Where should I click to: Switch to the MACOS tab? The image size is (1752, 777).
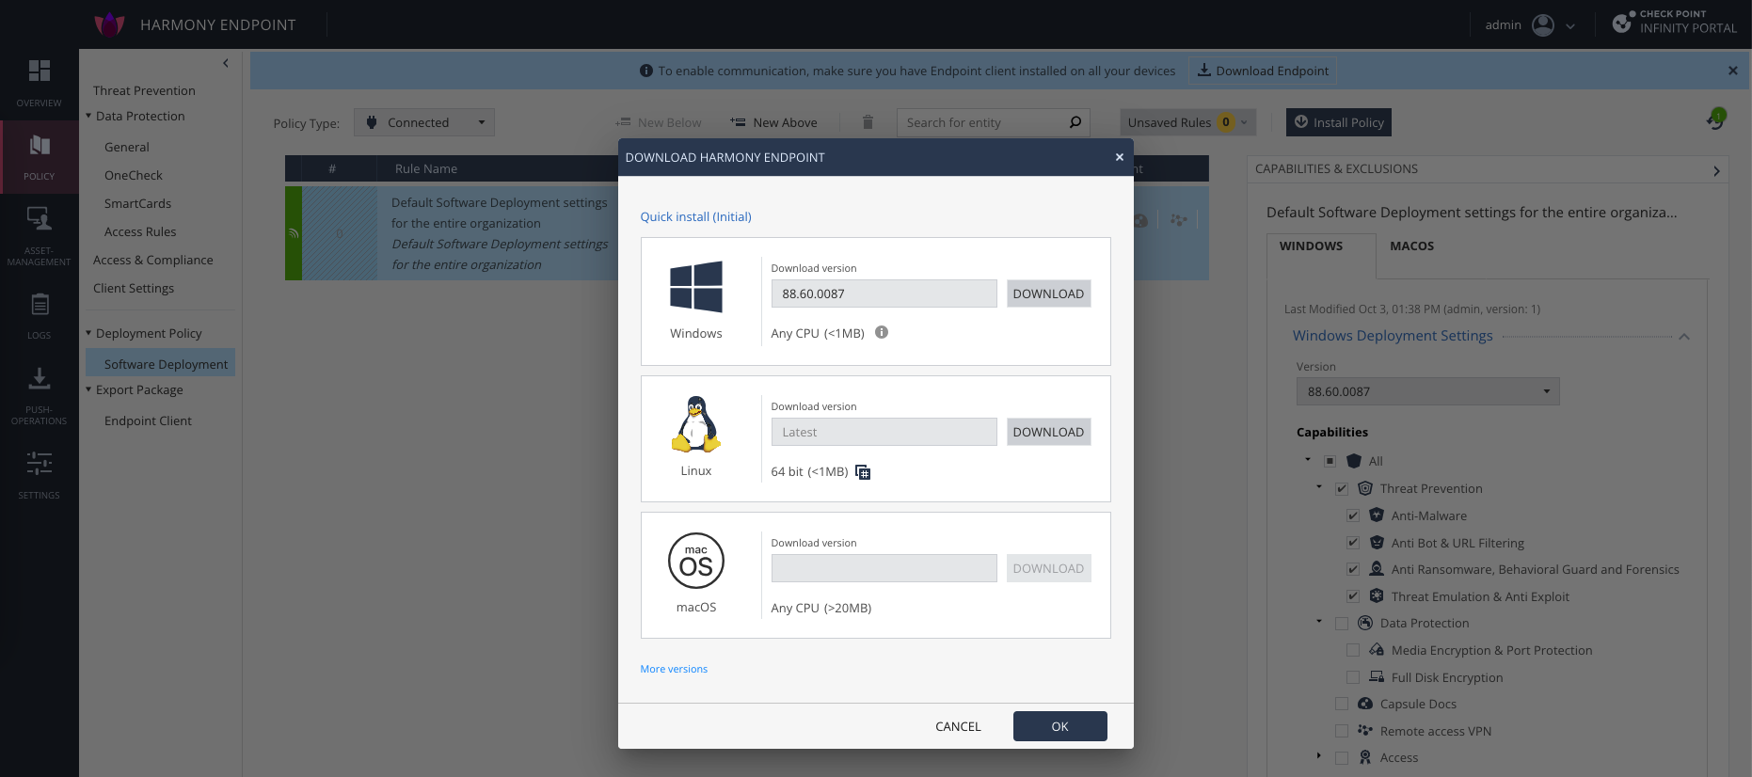(x=1411, y=246)
